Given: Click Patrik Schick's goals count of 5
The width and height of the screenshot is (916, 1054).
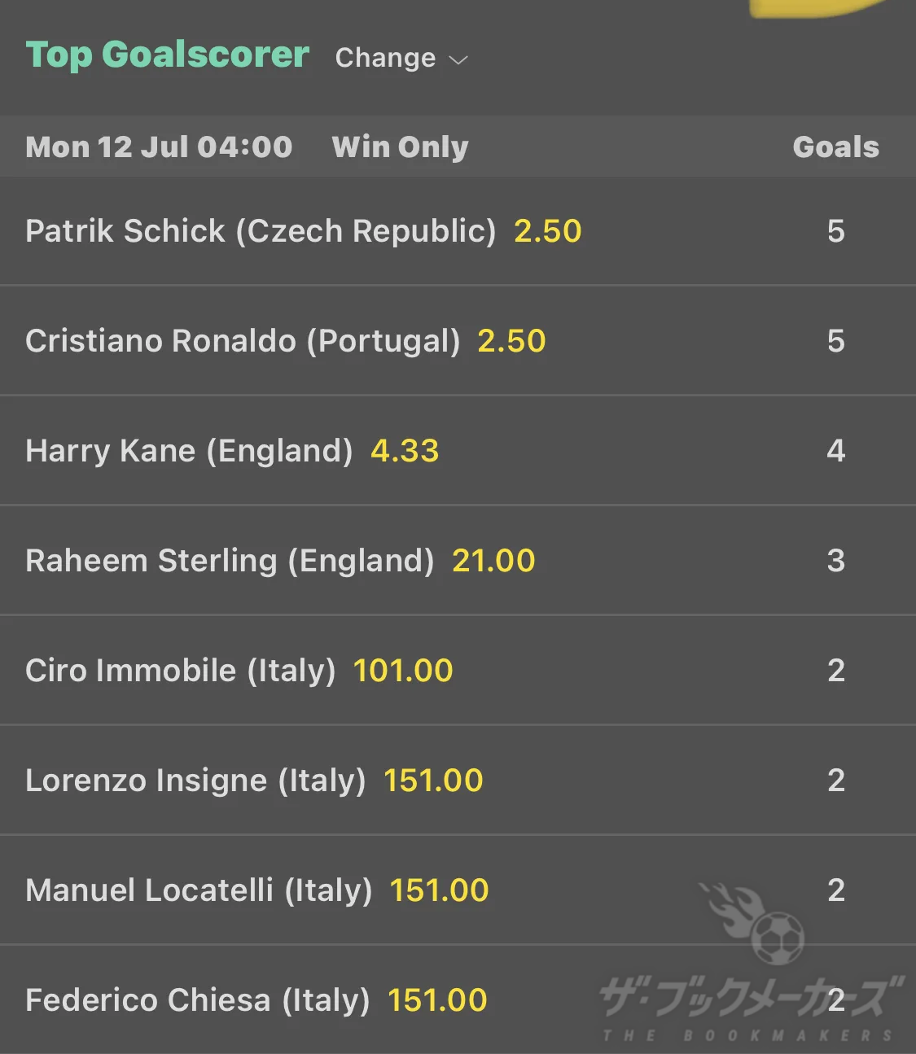Looking at the screenshot, I should click(x=836, y=231).
